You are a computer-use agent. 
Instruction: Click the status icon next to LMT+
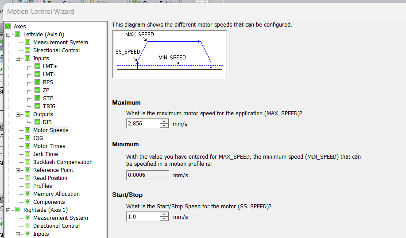(37, 66)
